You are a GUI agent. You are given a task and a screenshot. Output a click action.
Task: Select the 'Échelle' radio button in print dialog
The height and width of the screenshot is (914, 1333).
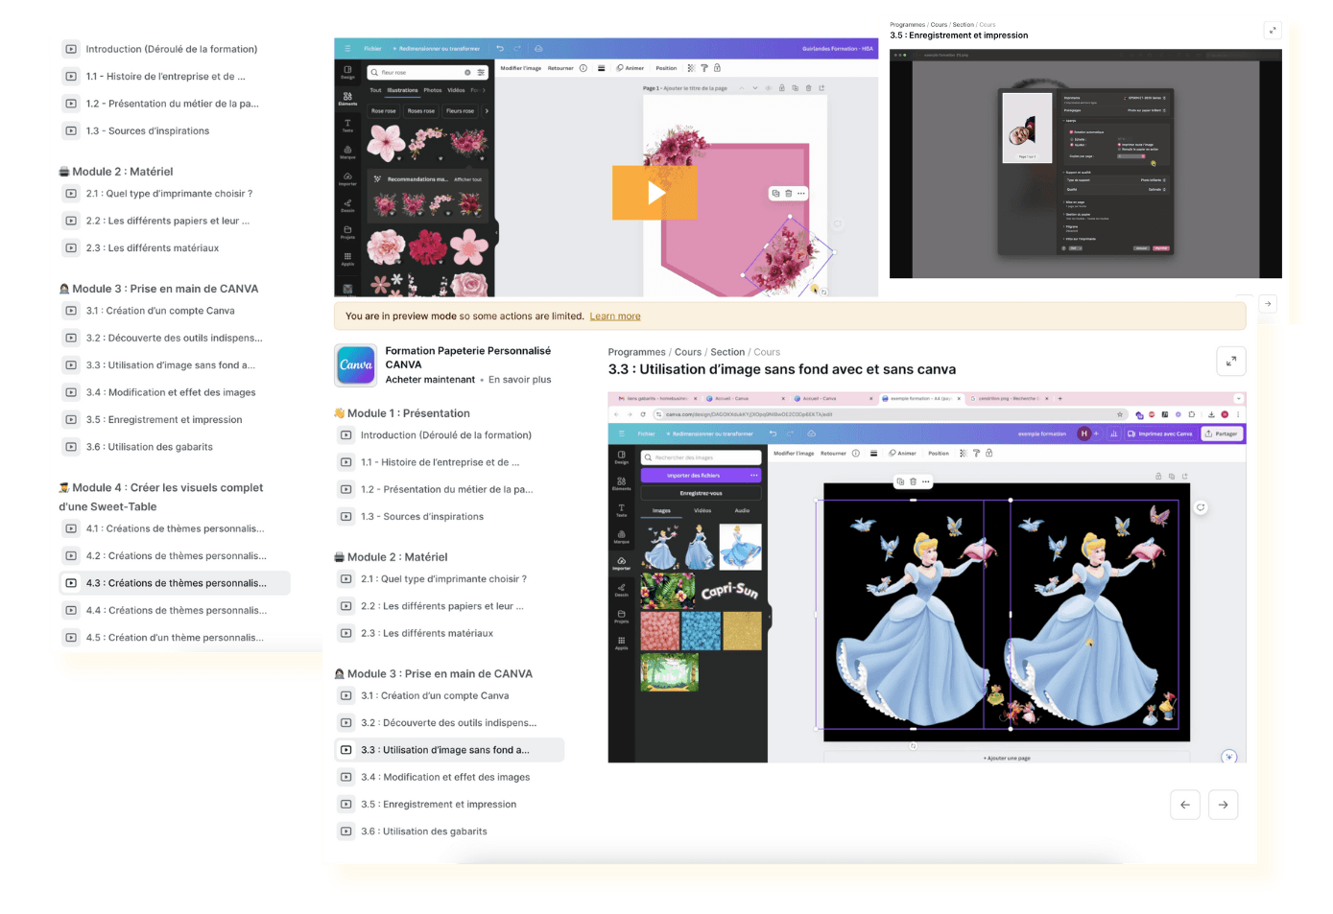[1071, 139]
